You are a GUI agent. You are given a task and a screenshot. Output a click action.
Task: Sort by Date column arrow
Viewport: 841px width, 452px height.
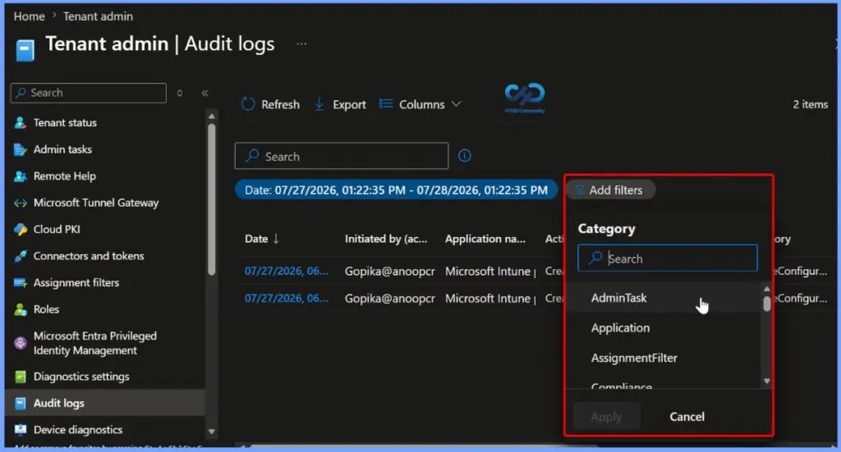[x=276, y=239]
